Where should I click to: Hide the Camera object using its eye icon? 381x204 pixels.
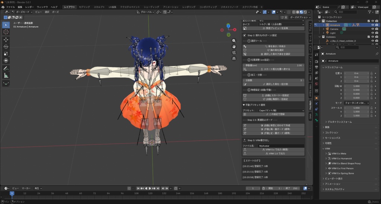(x=372, y=29)
